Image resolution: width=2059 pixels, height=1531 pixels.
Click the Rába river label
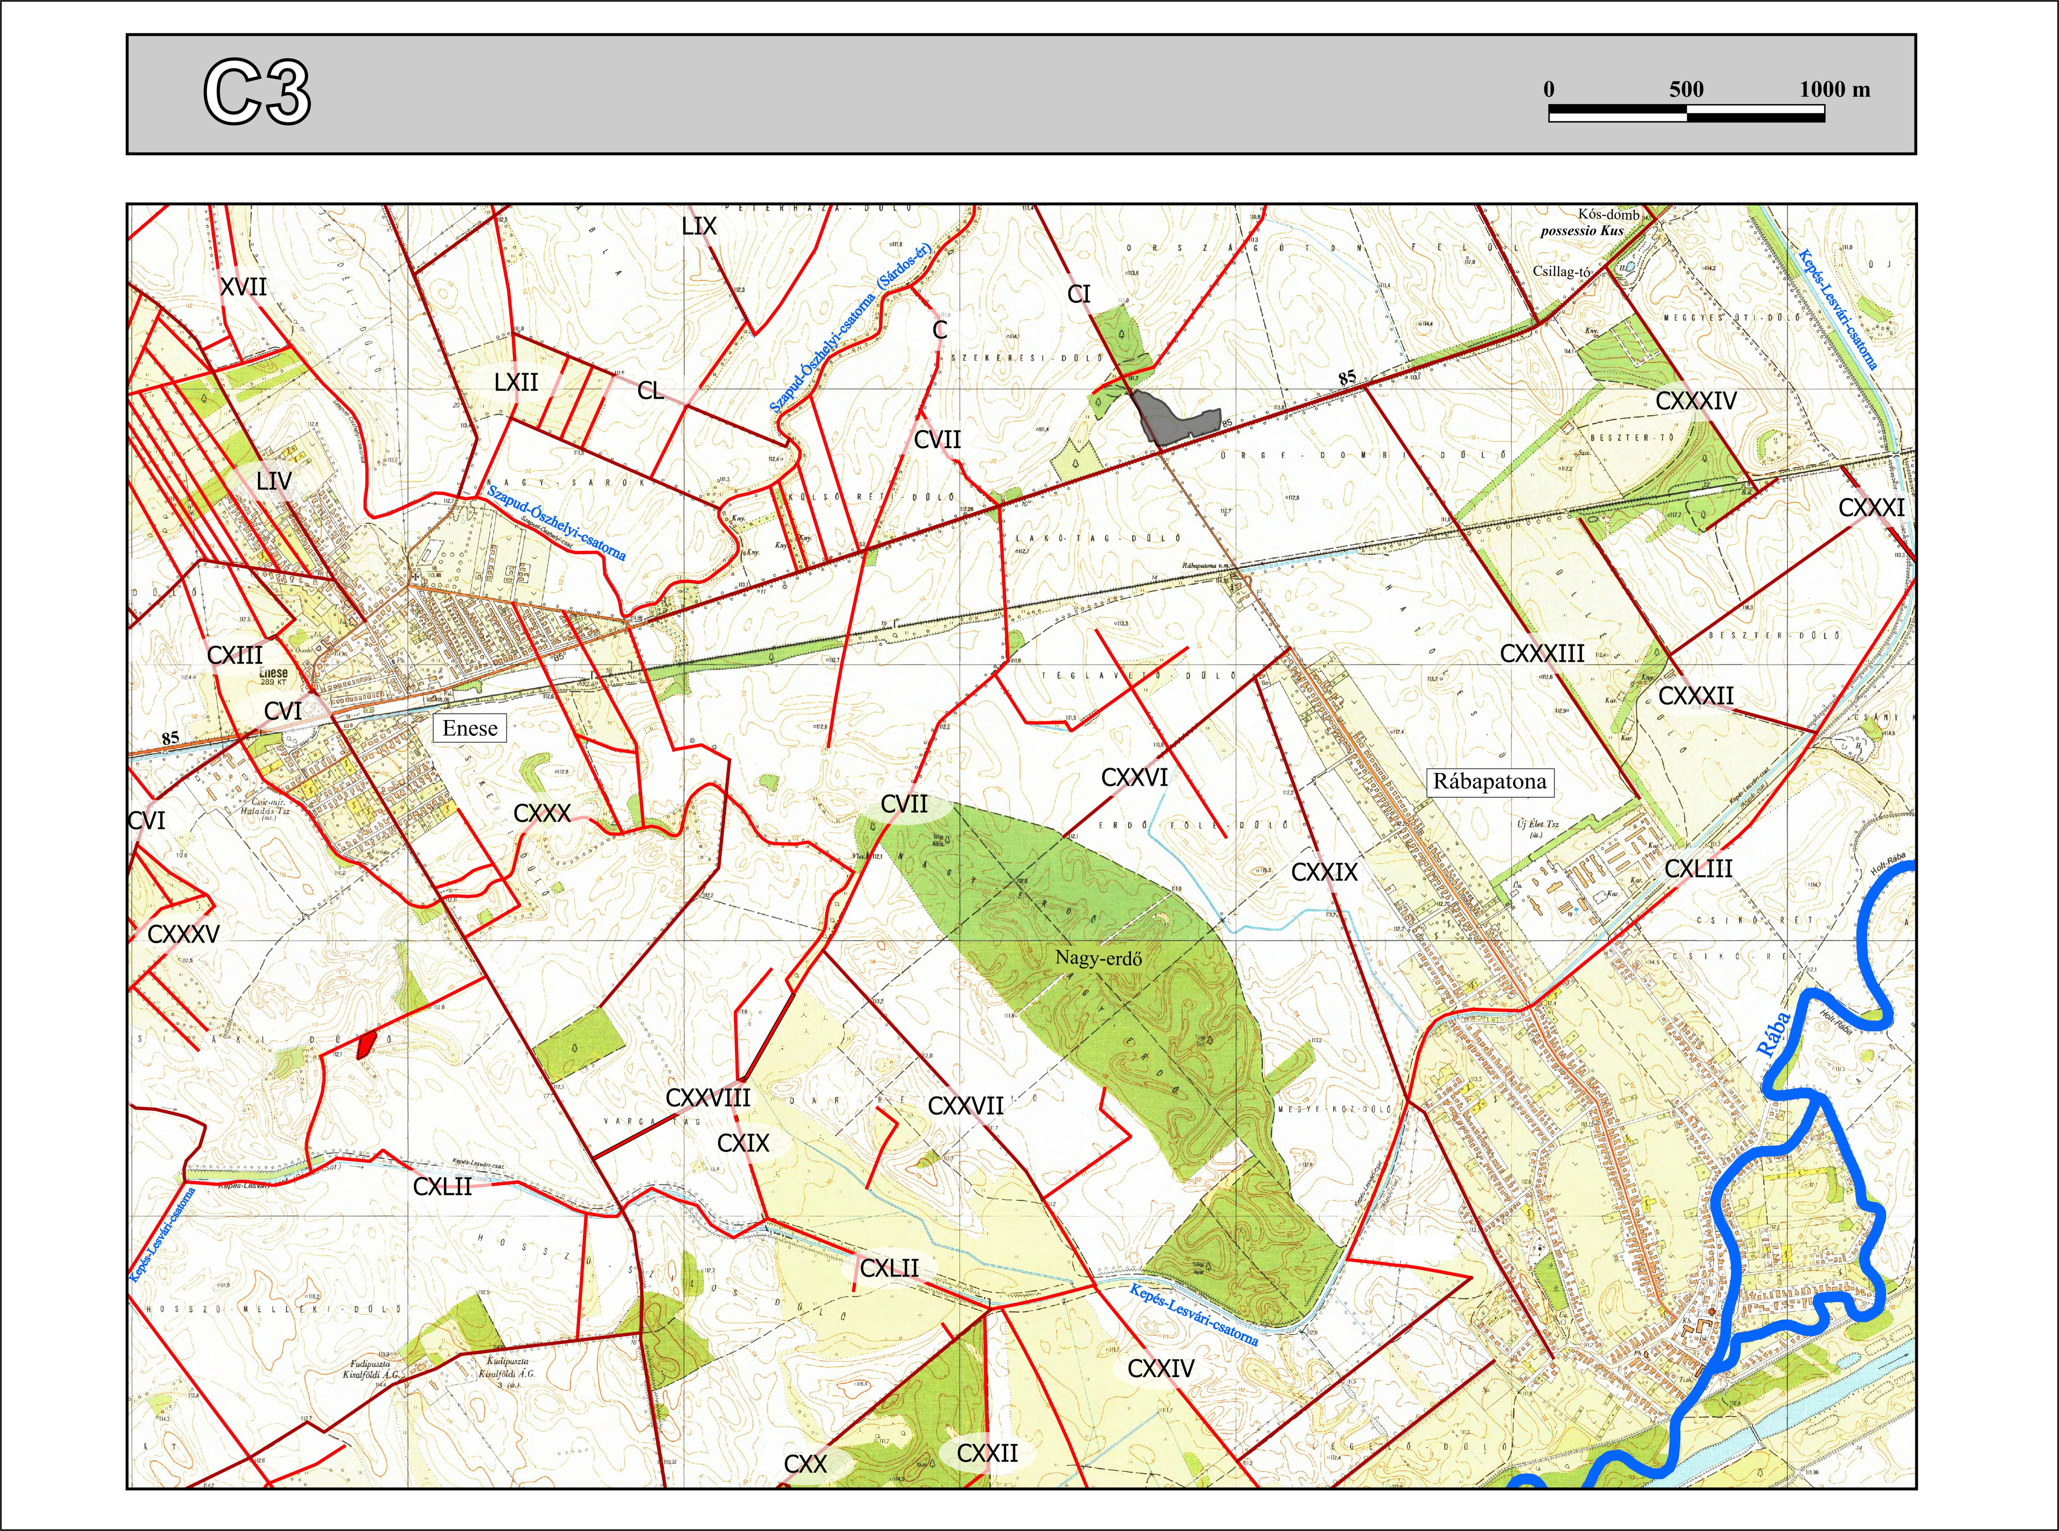[x=1773, y=1034]
